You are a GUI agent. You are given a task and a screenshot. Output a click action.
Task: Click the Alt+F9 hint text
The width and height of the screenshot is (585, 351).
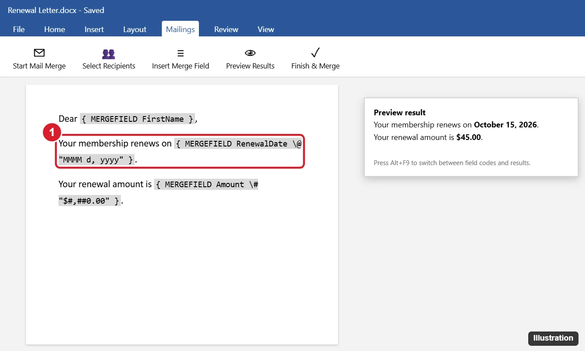(x=452, y=163)
